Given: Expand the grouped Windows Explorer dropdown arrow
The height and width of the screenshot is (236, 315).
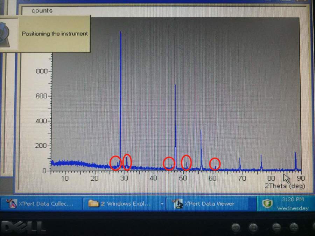Looking at the screenshot, I should point(162,204).
